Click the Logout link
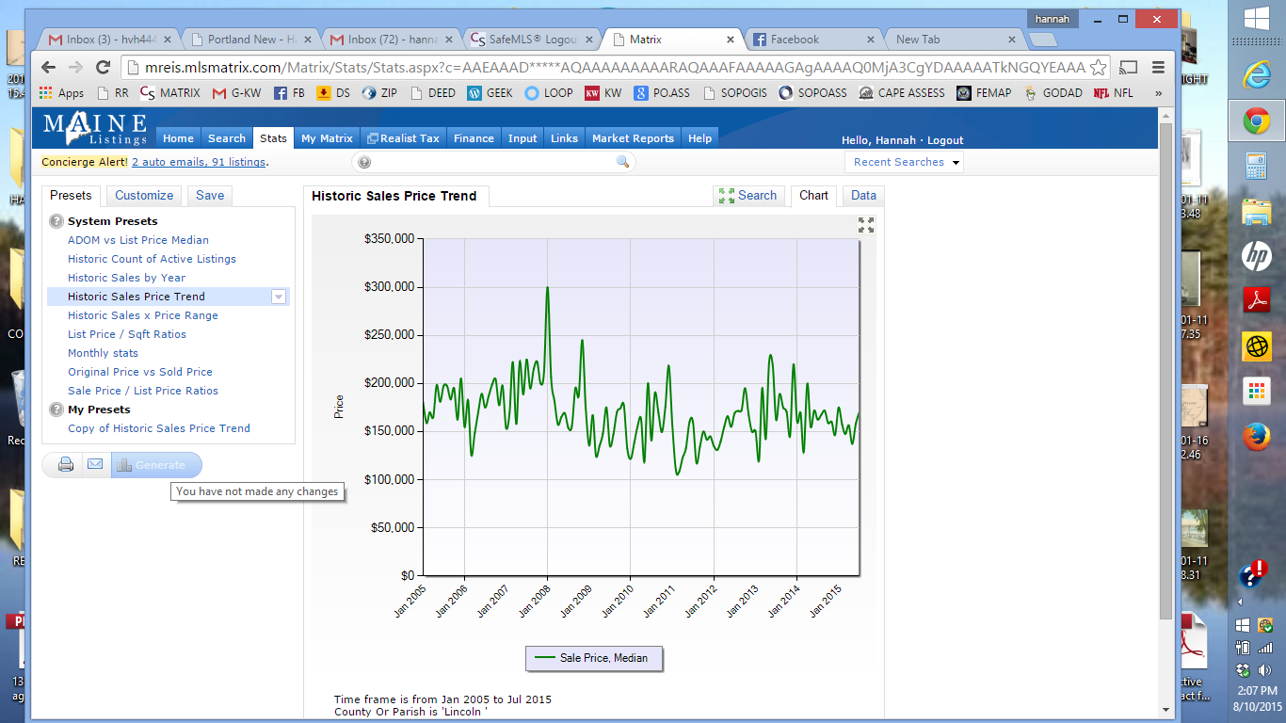 pos(945,140)
